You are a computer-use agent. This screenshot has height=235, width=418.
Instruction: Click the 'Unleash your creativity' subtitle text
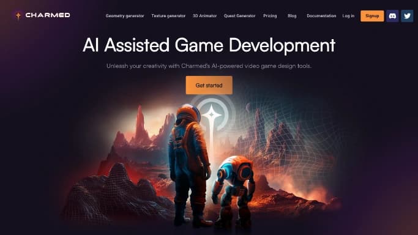tap(209, 66)
